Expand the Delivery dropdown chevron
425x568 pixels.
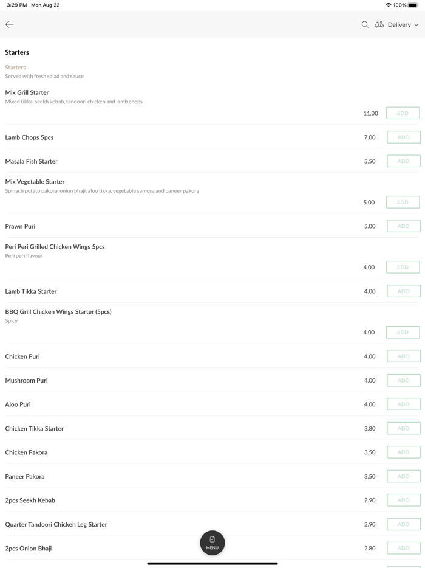click(x=416, y=25)
